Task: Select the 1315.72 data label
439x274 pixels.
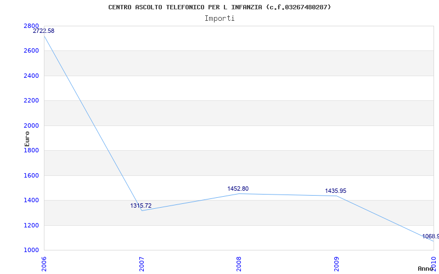Action: point(141,206)
